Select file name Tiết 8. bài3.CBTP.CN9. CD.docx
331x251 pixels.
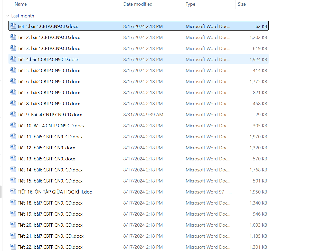tap(49, 104)
